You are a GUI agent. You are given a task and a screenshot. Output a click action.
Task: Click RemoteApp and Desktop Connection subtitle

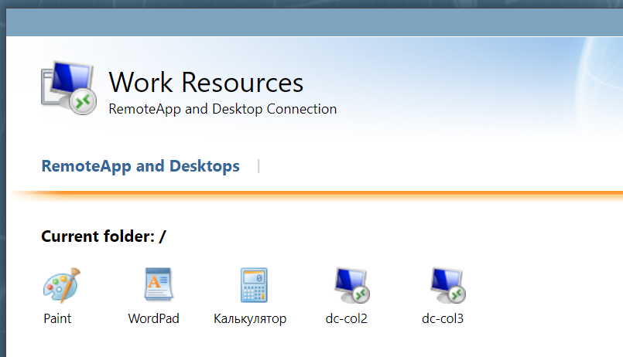223,109
